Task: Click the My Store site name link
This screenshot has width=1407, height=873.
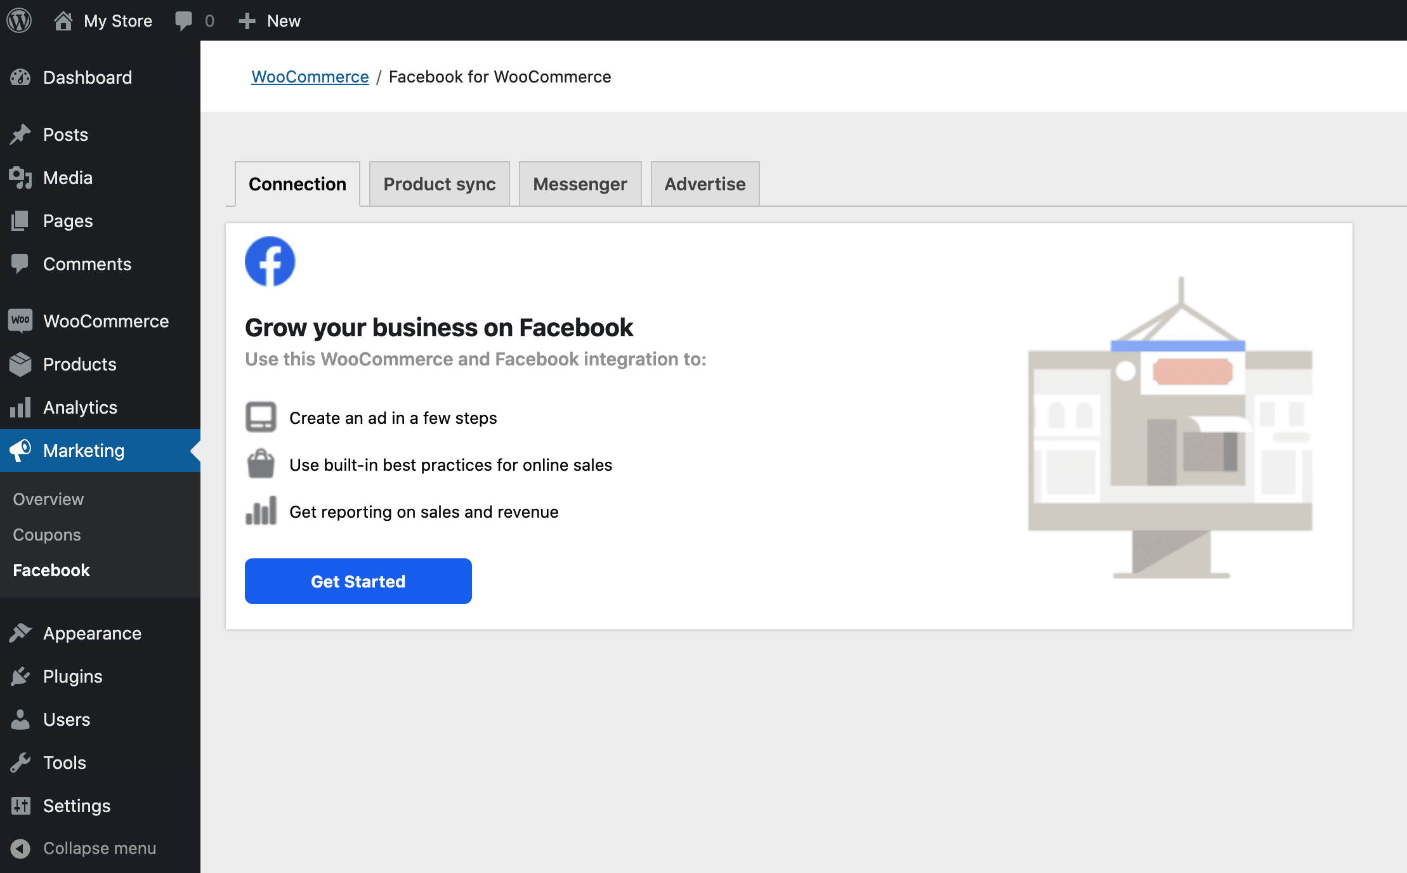Action: (118, 21)
